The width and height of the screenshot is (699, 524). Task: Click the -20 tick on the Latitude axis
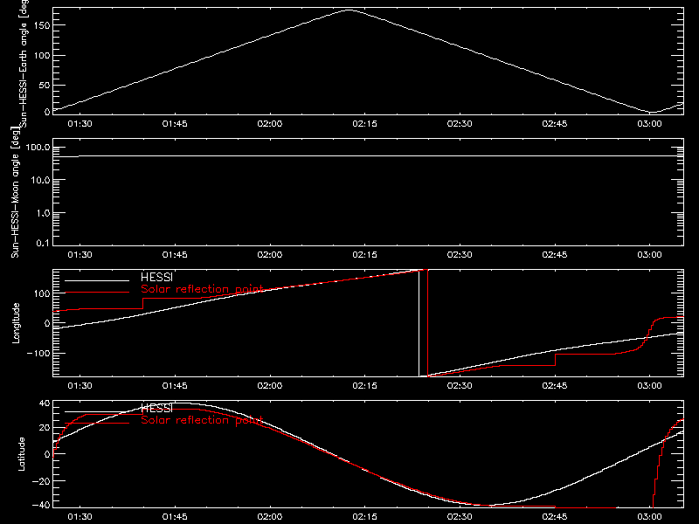click(x=41, y=481)
